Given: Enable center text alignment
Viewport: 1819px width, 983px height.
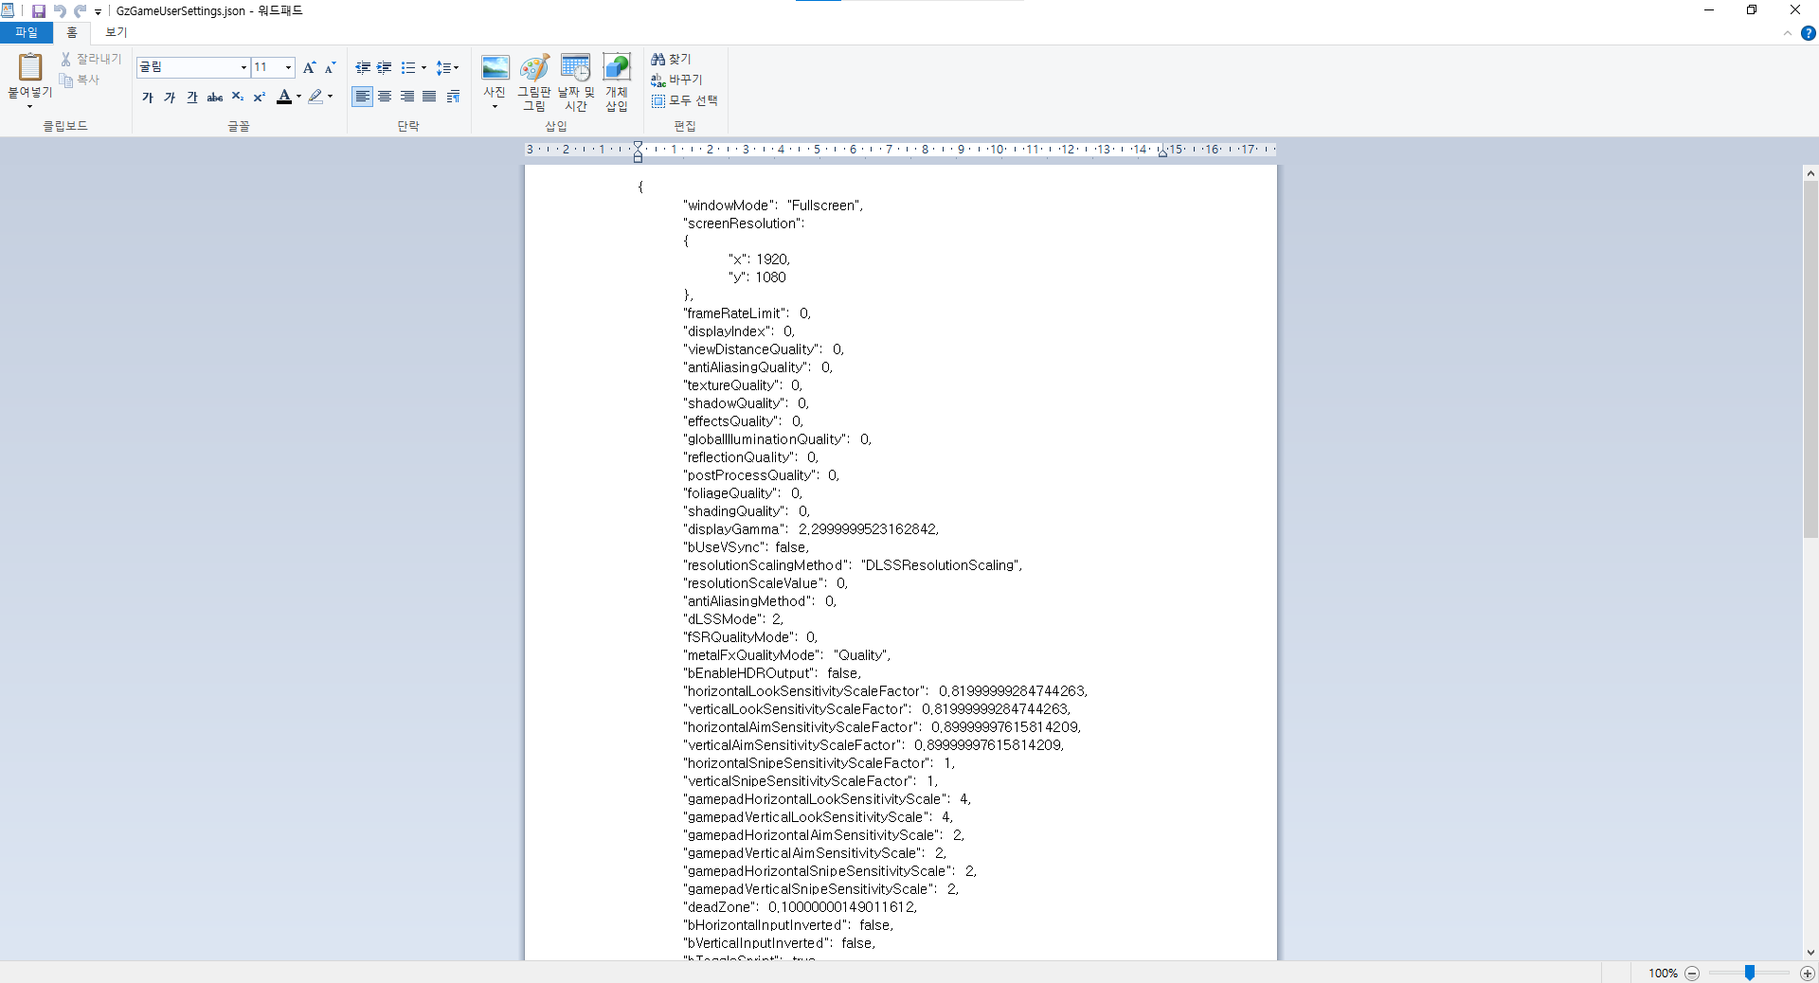Looking at the screenshot, I should pos(385,97).
